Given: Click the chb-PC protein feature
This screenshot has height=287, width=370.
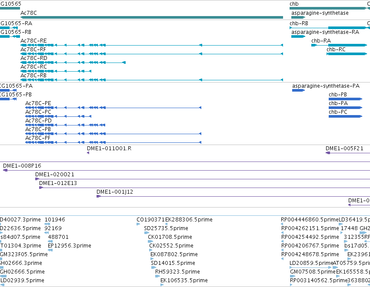Looking at the screenshot, I should click(x=345, y=116).
